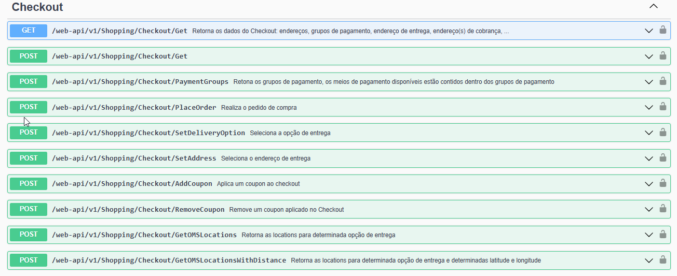Open the Checkout/SetAddress endpoint path

(134, 158)
